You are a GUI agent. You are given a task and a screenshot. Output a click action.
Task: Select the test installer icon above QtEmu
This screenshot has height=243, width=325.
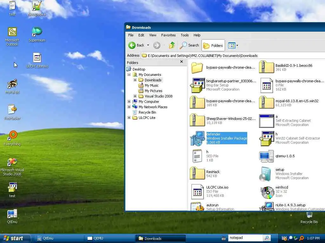[12, 190]
